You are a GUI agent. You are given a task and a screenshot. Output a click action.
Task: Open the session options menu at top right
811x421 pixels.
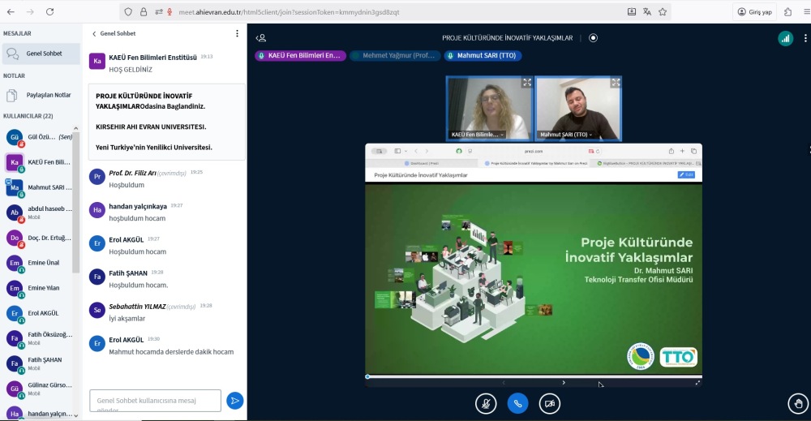[x=806, y=38]
